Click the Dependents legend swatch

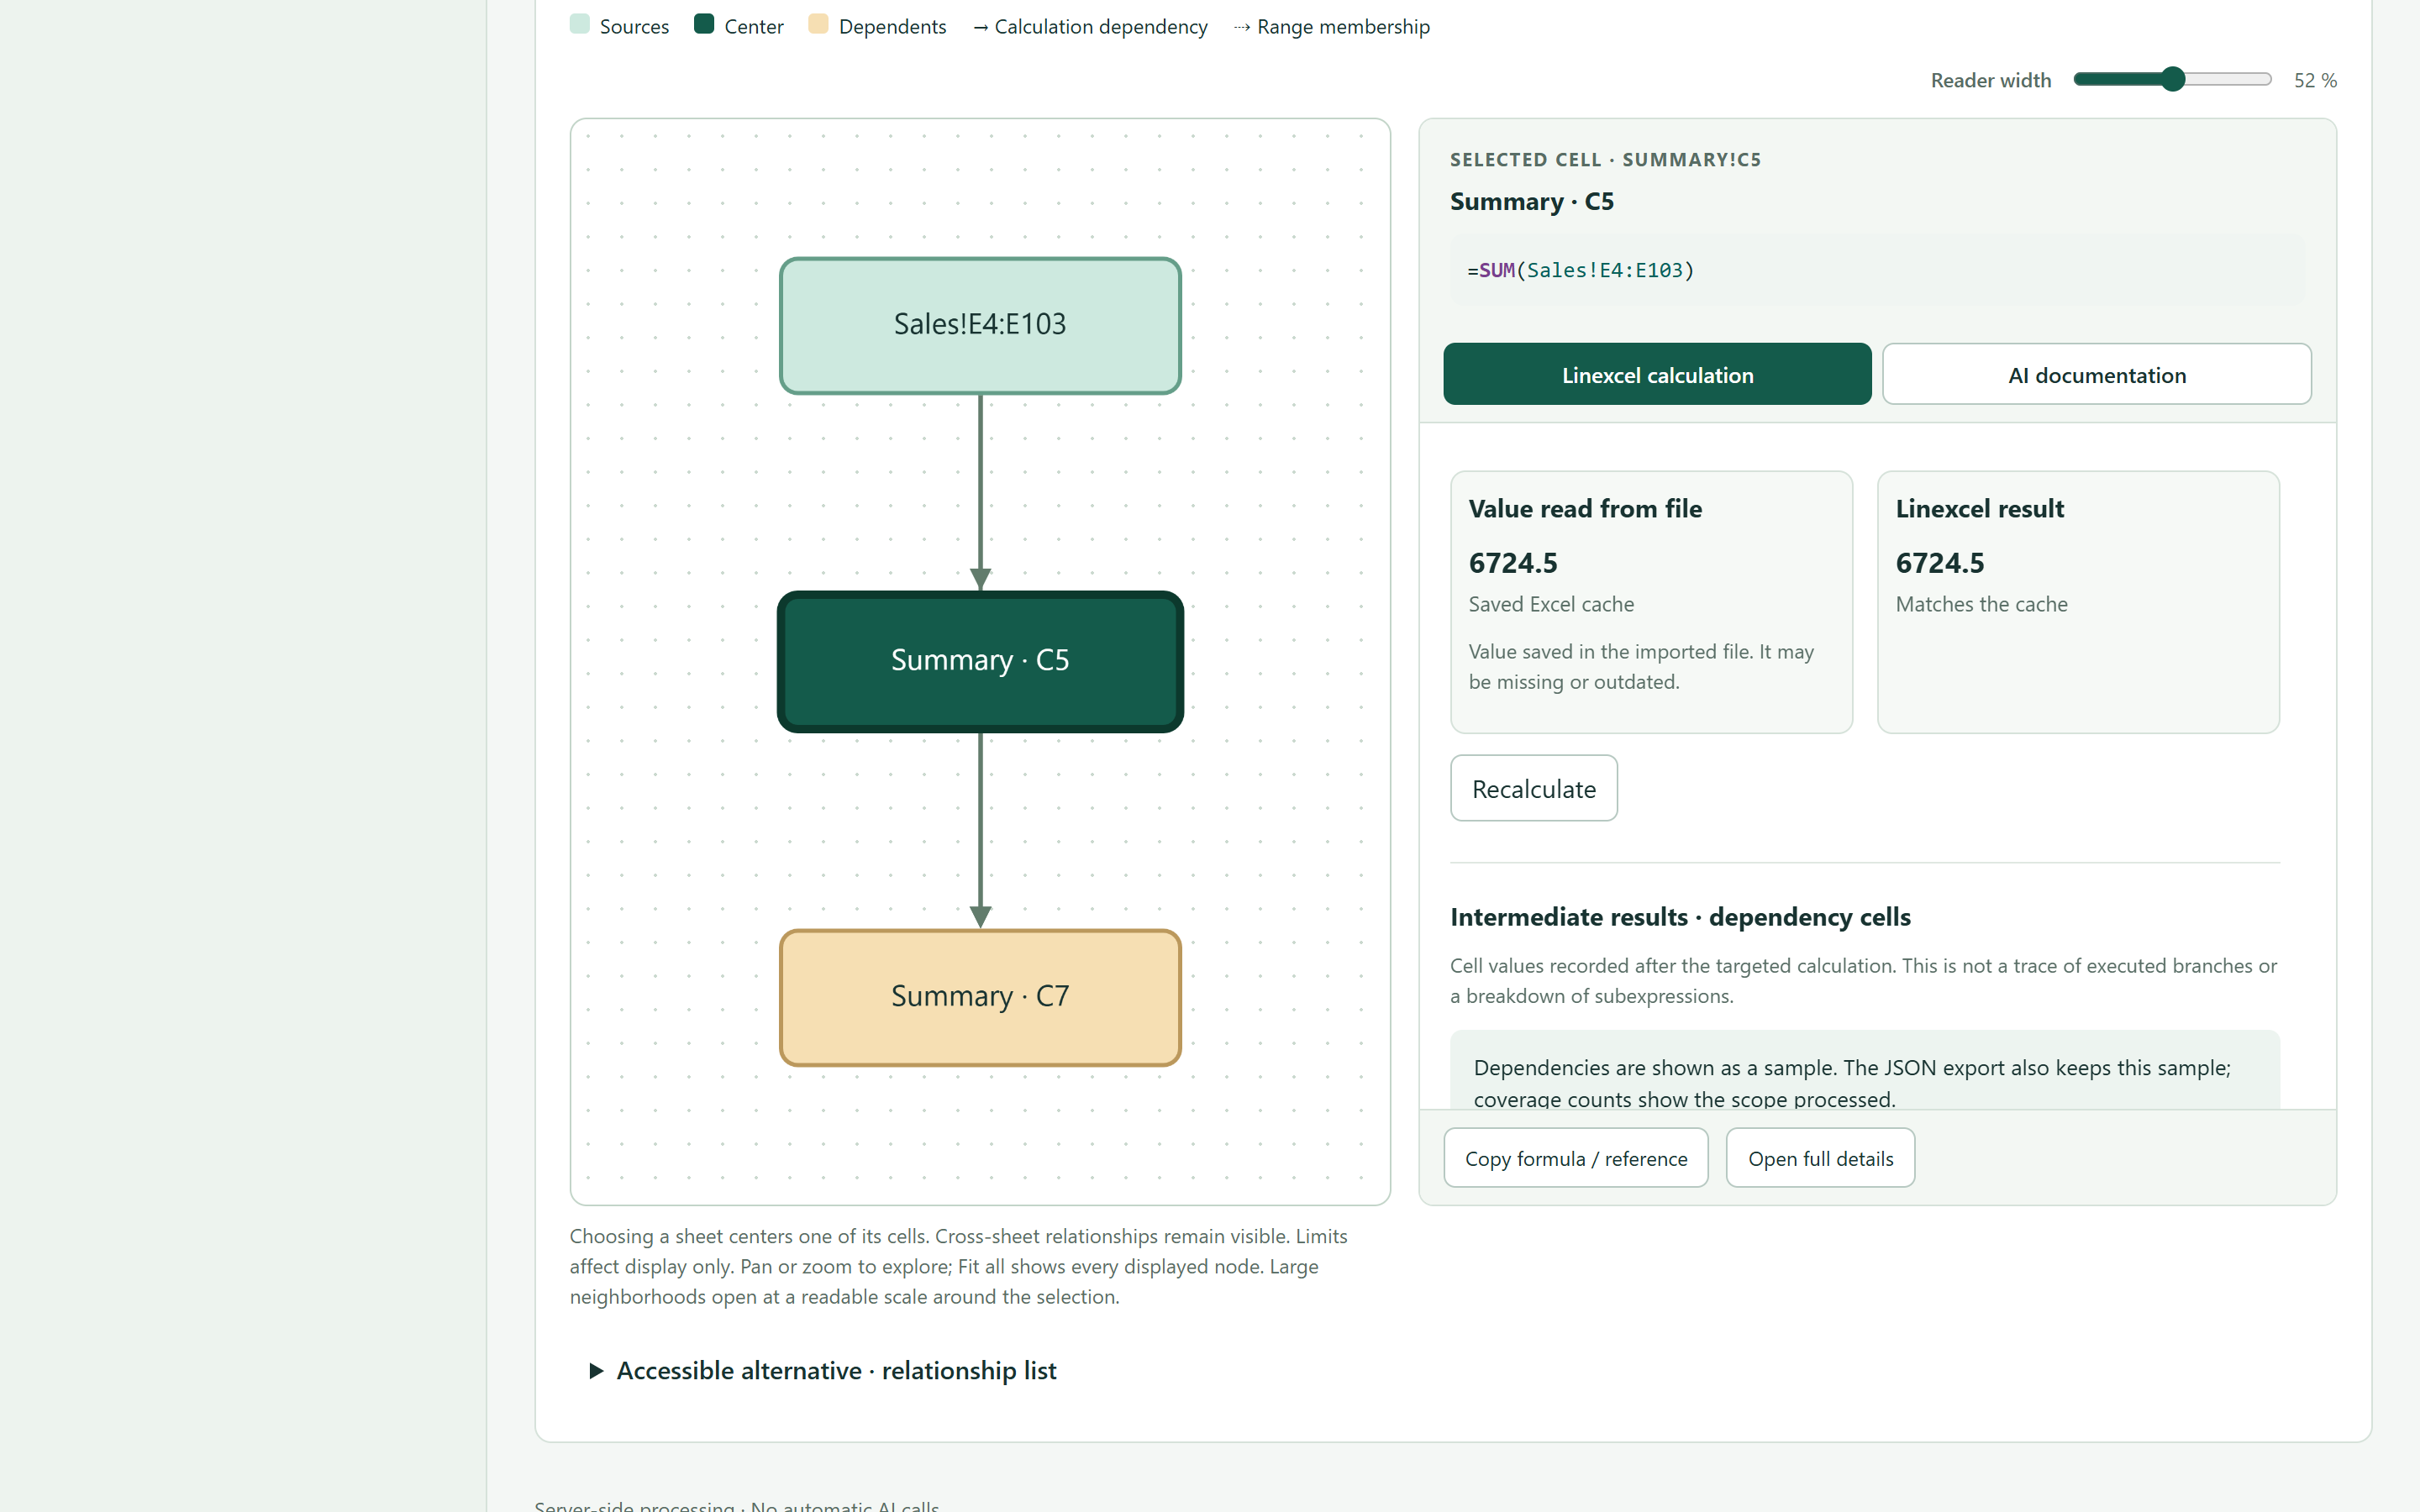pos(818,24)
